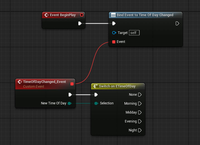Click the Midday output execution pin

140,112
